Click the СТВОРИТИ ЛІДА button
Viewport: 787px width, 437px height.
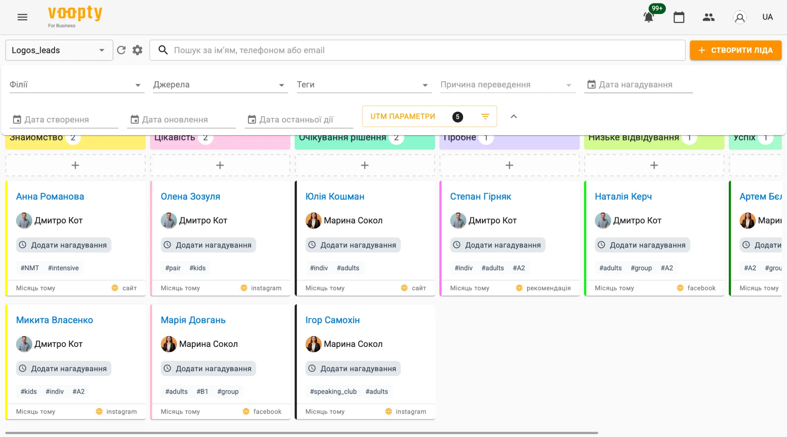(x=735, y=50)
